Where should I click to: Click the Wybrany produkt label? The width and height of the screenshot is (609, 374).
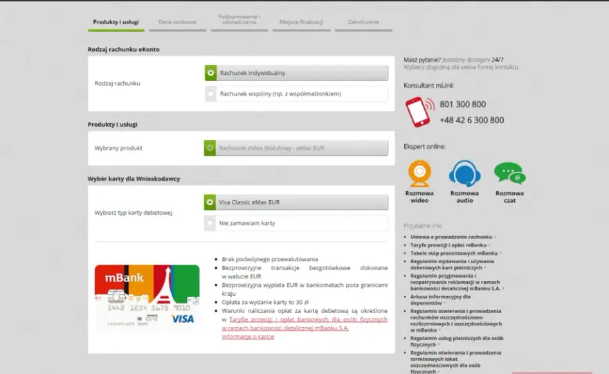[118, 148]
